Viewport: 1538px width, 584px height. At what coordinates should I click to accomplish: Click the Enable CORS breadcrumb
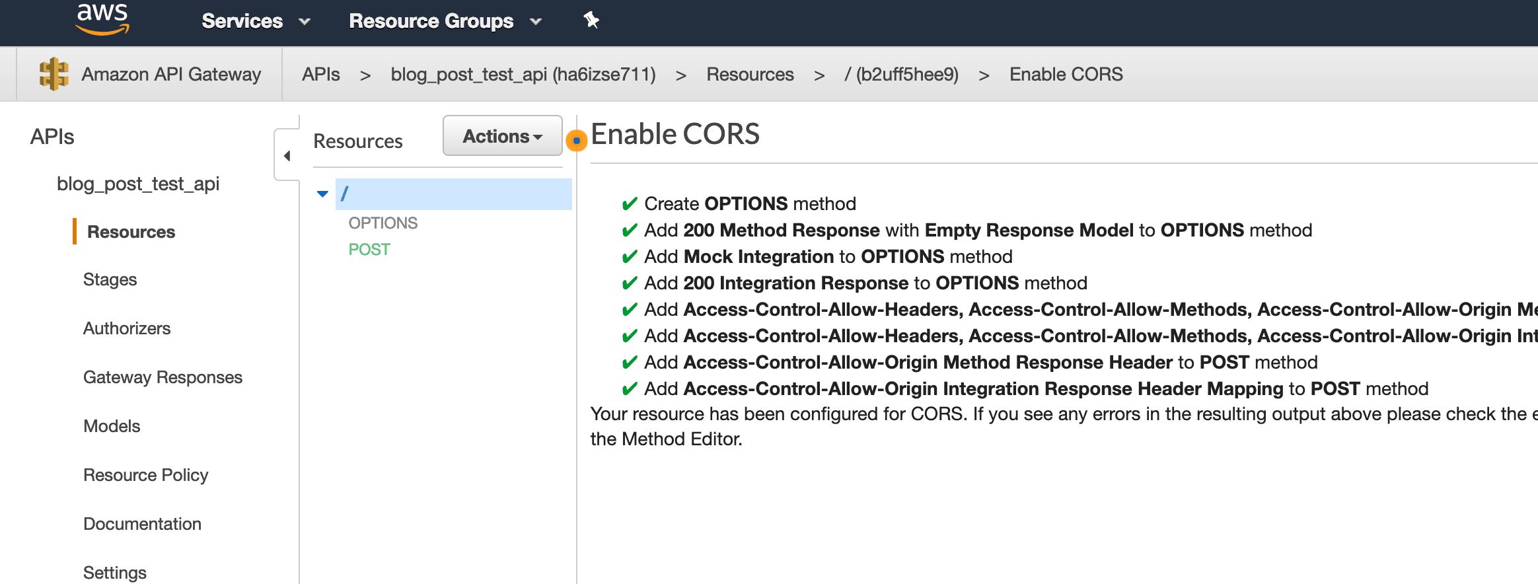tap(1066, 74)
